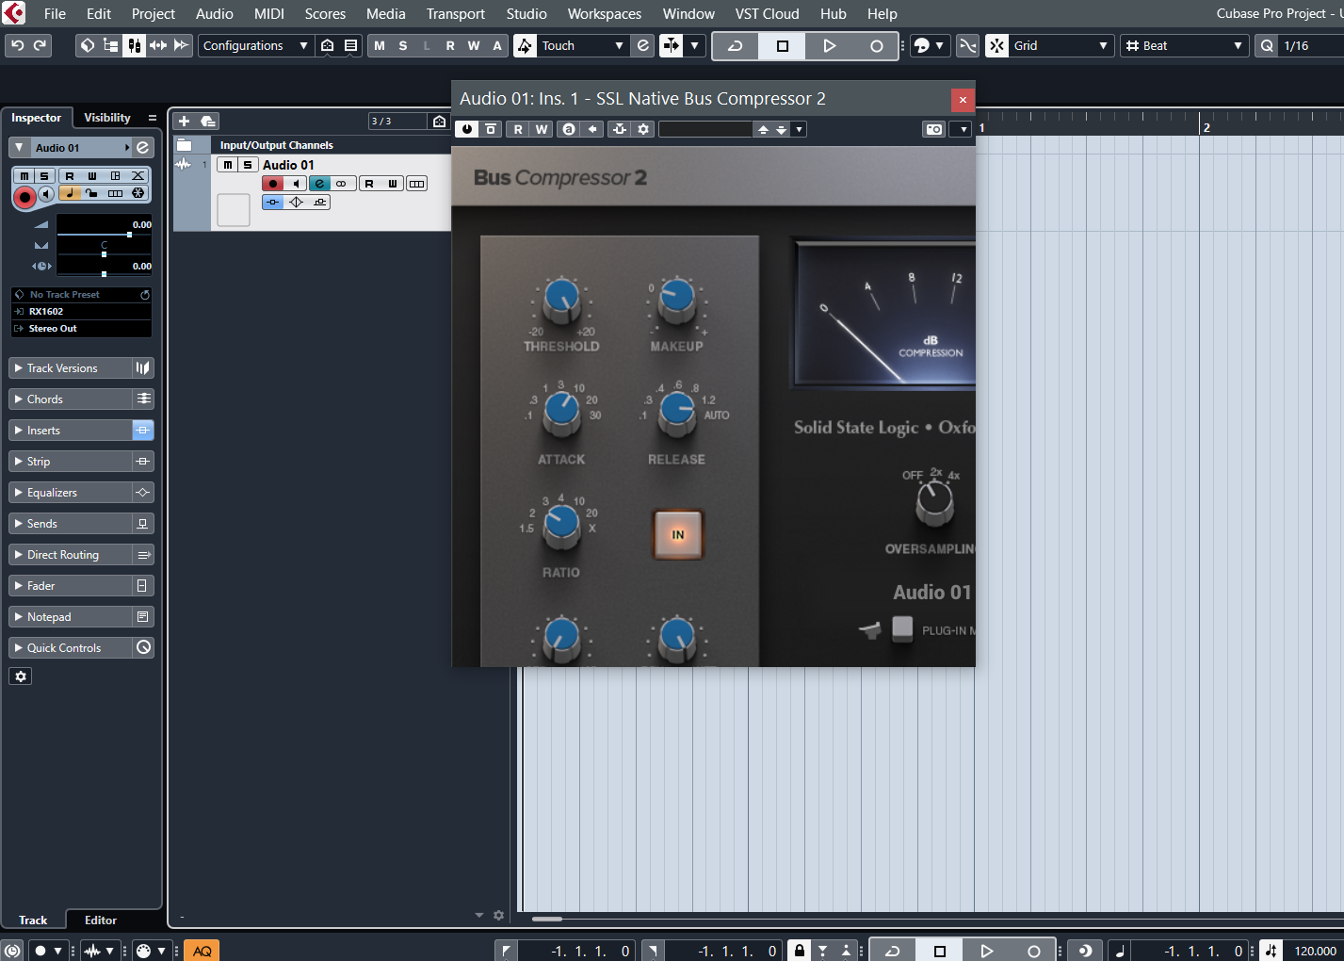Image resolution: width=1344 pixels, height=961 pixels.
Task: Toggle global Mute M in top toolbar
Action: pyautogui.click(x=380, y=45)
